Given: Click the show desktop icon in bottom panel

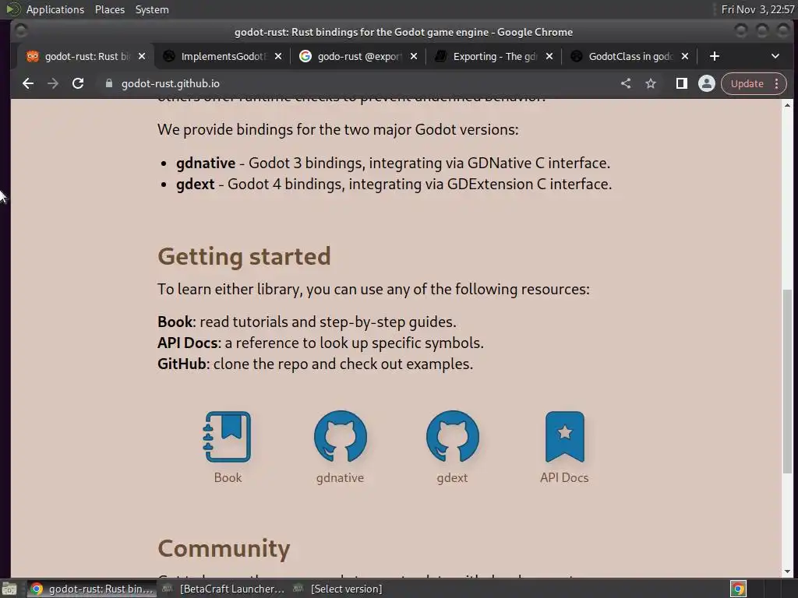Looking at the screenshot, I should 9,589.
